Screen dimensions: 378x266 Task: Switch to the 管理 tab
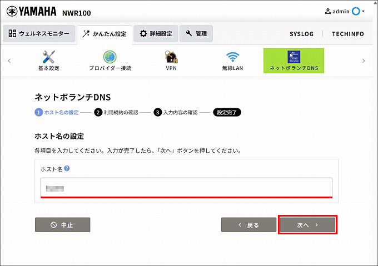click(196, 33)
